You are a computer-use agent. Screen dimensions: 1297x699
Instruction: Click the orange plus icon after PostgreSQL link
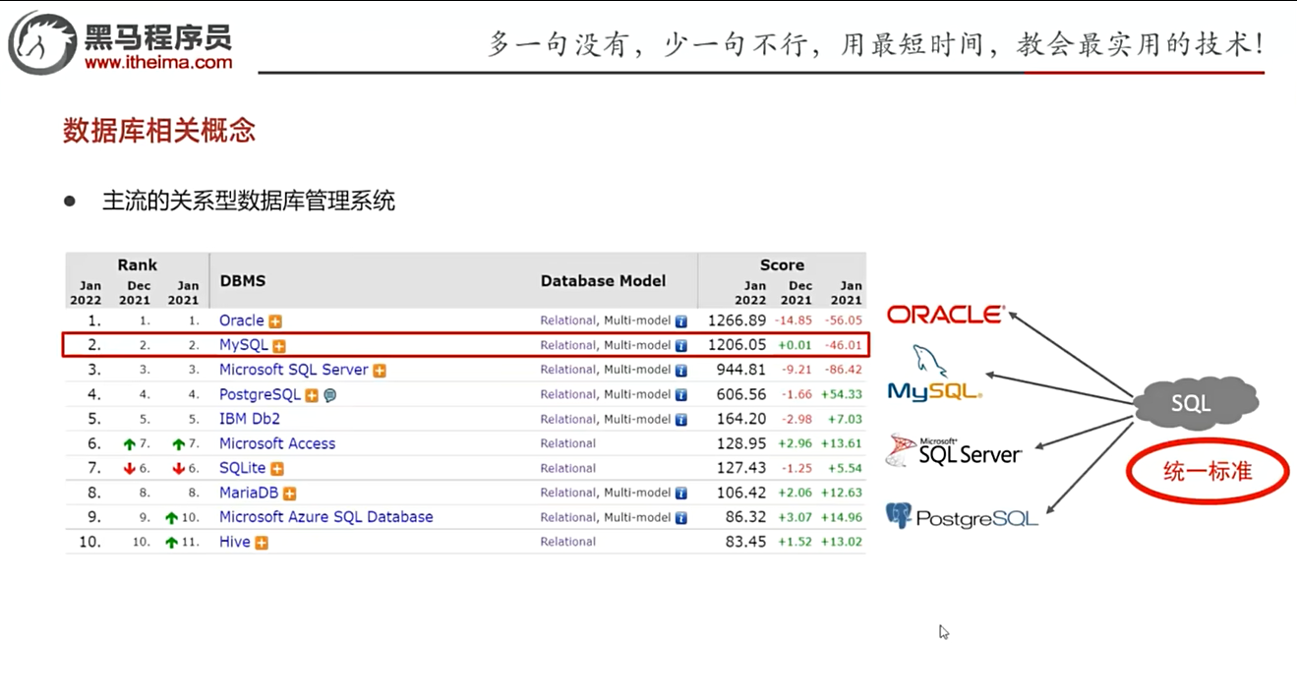click(x=312, y=395)
